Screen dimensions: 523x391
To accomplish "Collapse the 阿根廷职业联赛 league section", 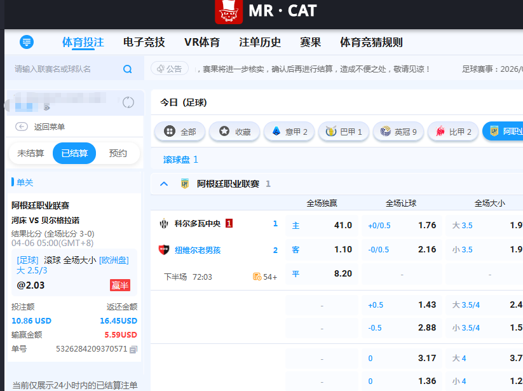I will tap(164, 184).
